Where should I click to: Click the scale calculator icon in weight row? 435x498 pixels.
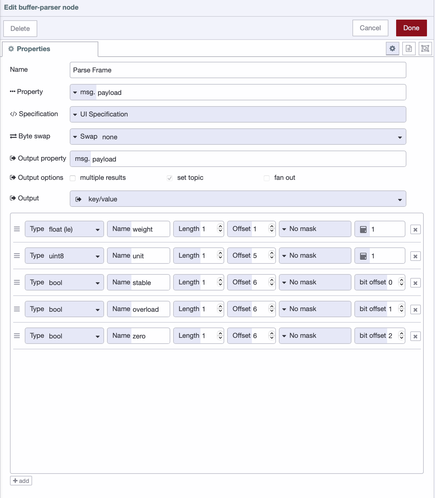click(363, 229)
